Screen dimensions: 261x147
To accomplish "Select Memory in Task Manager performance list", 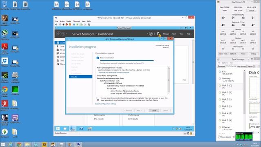I will (x=230, y=80).
